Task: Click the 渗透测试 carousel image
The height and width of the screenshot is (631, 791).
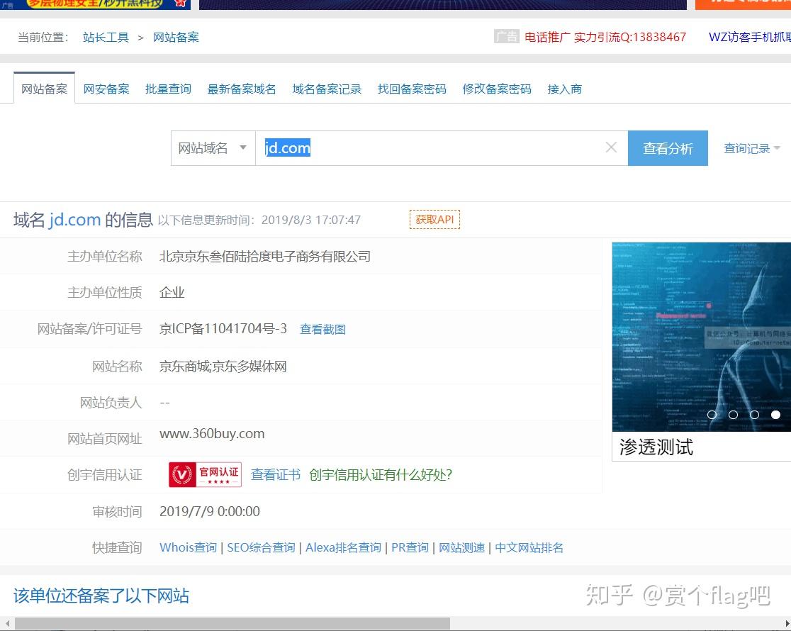Action: 701,337
